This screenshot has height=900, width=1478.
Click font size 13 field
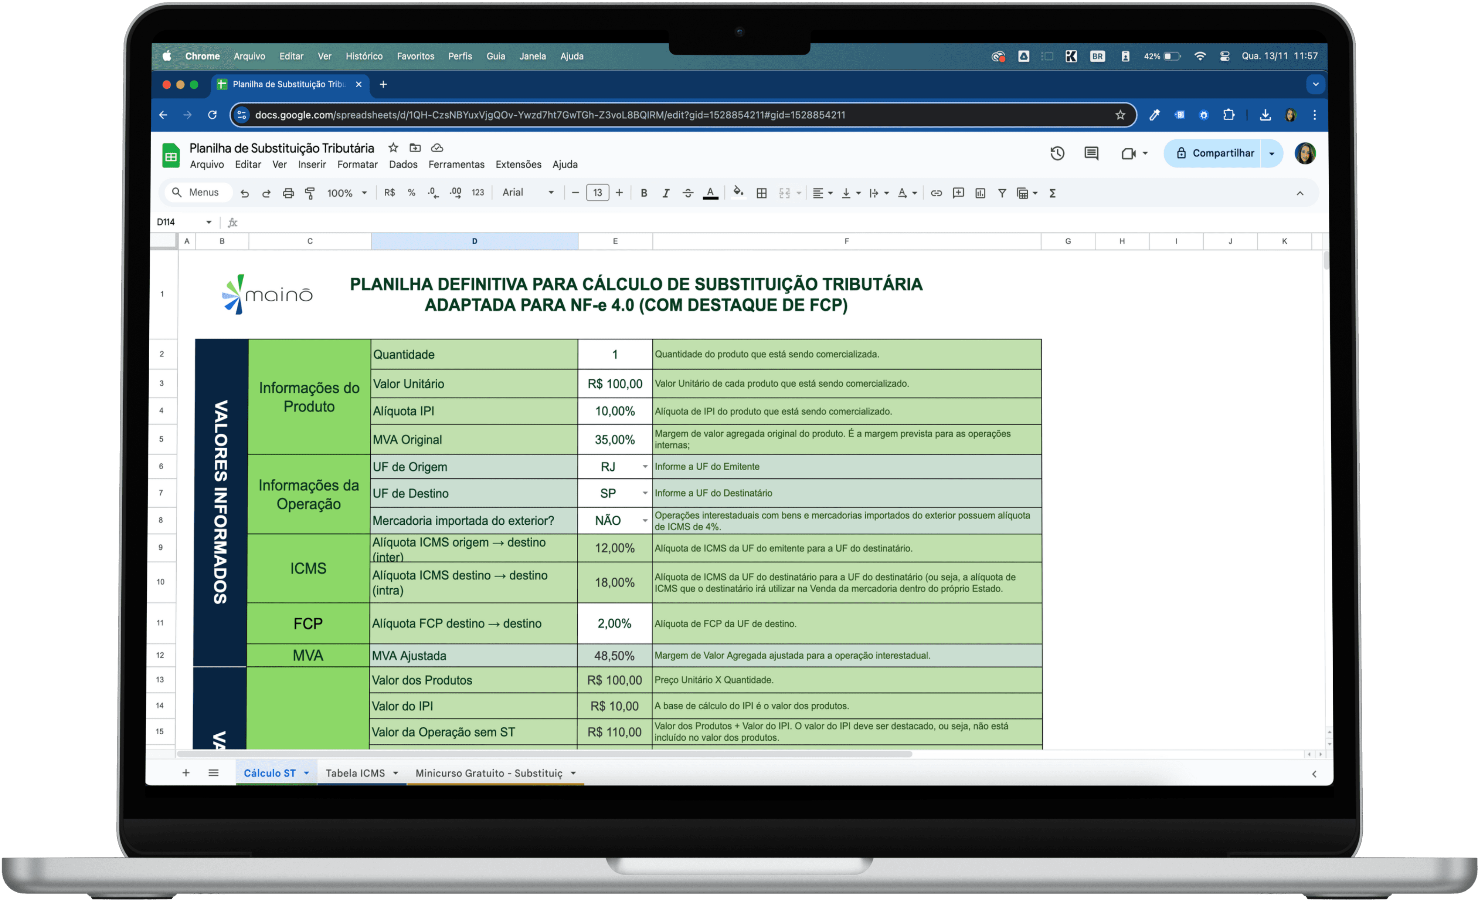tap(597, 193)
